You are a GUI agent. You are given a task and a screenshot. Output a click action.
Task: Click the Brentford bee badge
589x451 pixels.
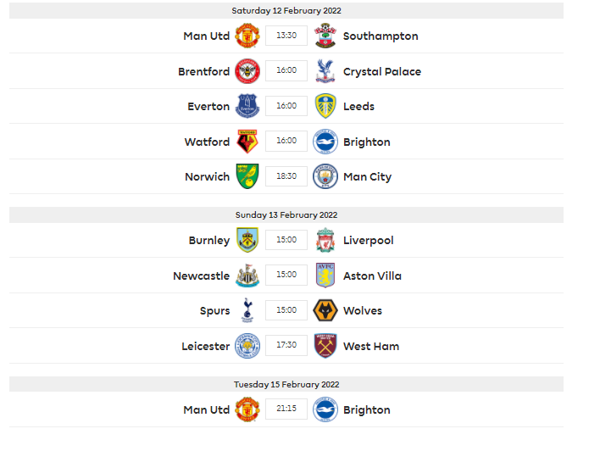tap(247, 71)
